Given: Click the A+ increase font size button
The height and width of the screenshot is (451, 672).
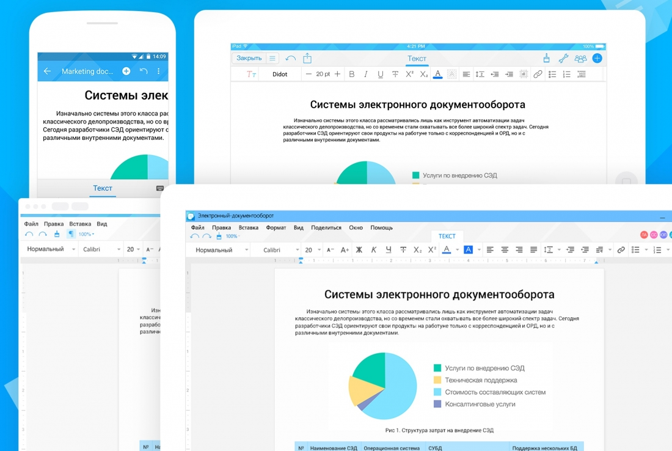Looking at the screenshot, I should pos(345,250).
